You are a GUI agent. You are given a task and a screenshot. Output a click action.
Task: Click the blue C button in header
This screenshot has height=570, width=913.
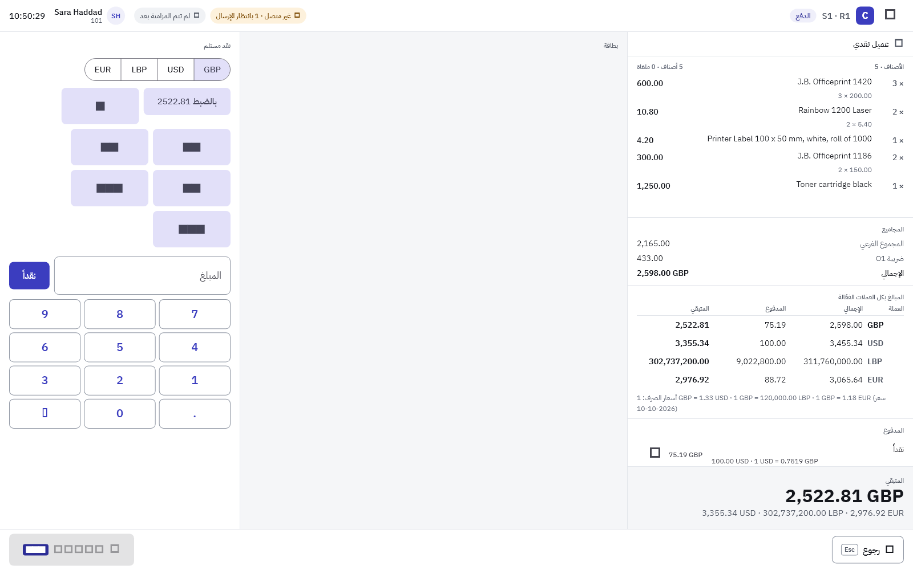(x=864, y=16)
